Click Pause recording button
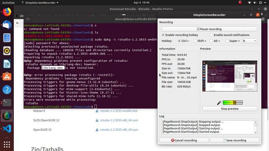The width and height of the screenshot is (269, 151). click(x=209, y=29)
